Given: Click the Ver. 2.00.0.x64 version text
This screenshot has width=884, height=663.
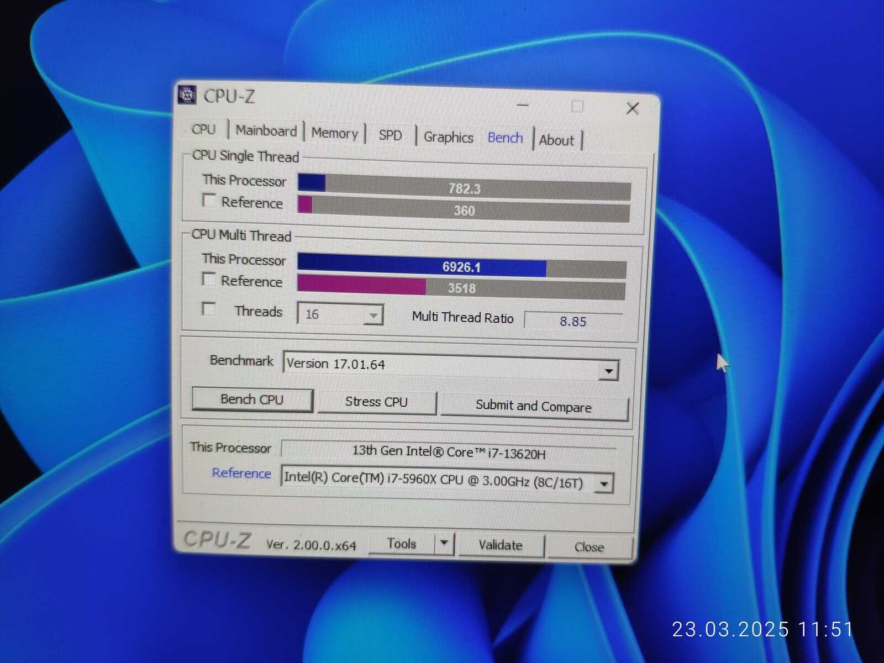Looking at the screenshot, I should 311,545.
